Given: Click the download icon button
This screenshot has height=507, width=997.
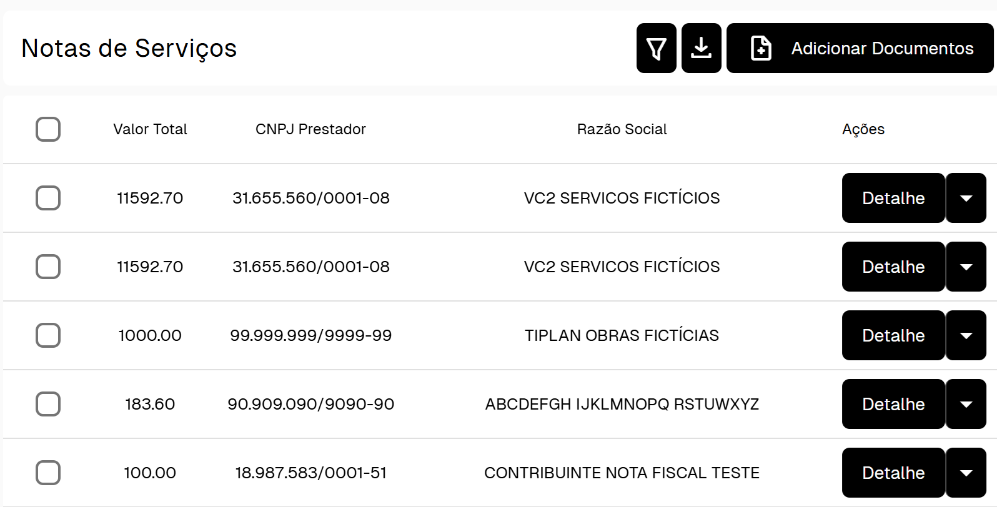Looking at the screenshot, I should 701,48.
